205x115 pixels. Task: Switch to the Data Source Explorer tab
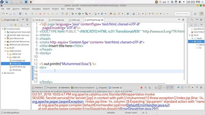click(x=83, y=88)
